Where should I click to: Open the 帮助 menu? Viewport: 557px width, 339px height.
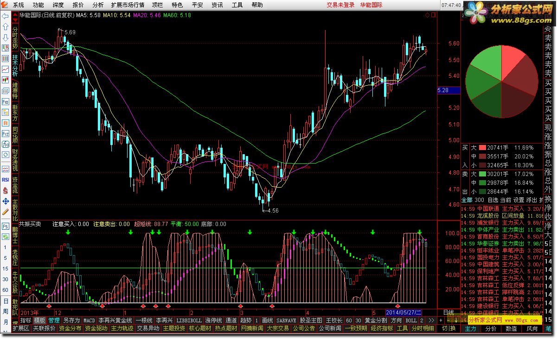click(x=257, y=5)
